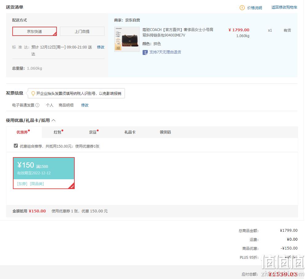
Task: Click the info icon beside 电子普通发票
Action: pos(37,105)
